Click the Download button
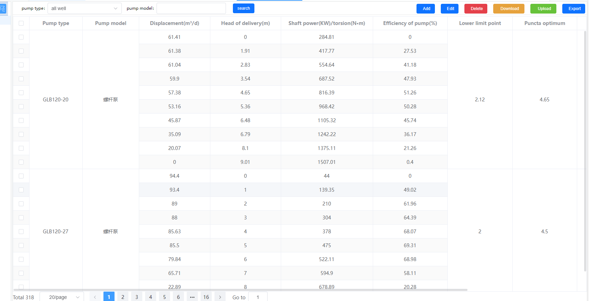The width and height of the screenshot is (589, 301). pyautogui.click(x=509, y=9)
